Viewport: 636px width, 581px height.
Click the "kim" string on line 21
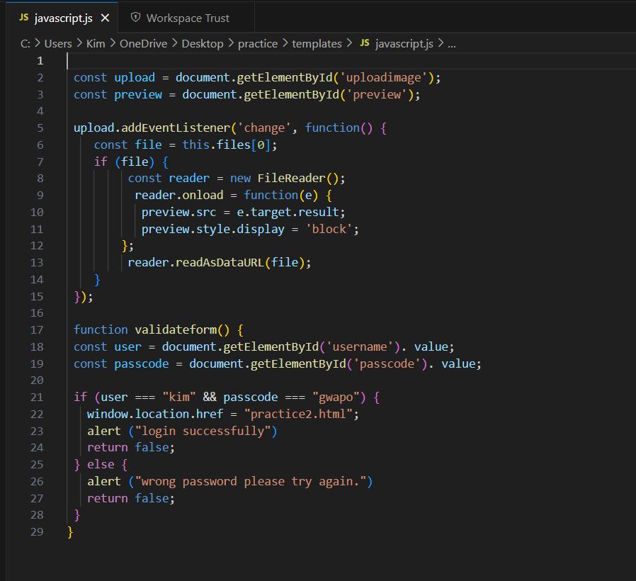point(179,397)
